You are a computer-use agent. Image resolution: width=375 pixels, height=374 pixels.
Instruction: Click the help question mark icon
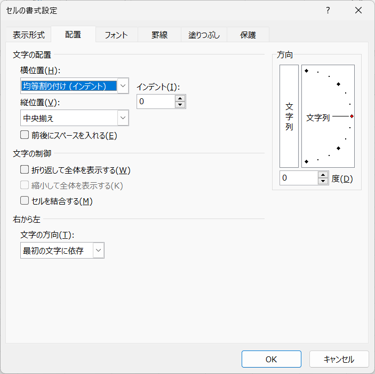pos(328,11)
